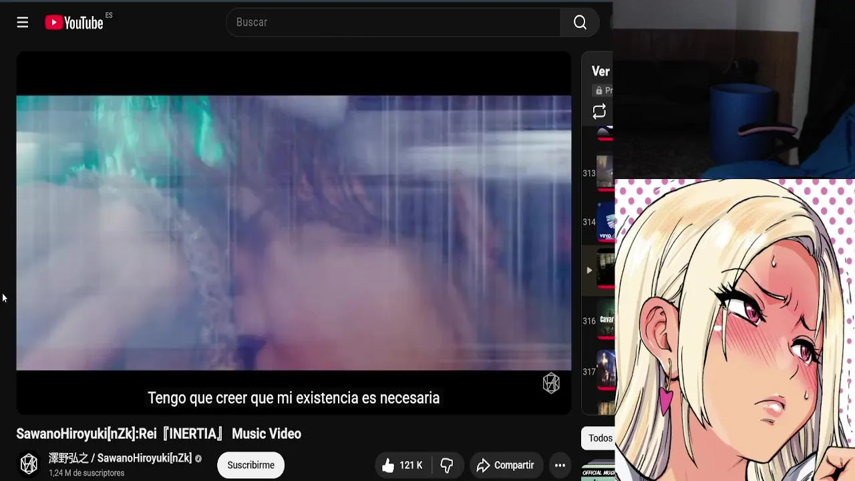Share the video via Compartir
The width and height of the screenshot is (855, 481).
pos(505,465)
